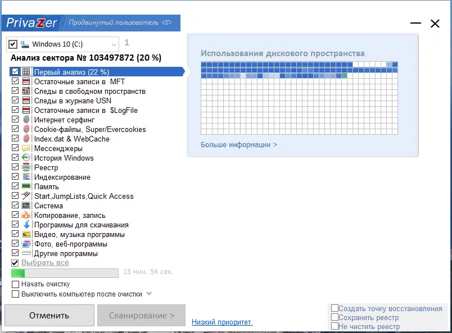Click the monitor icon for Система

coord(26,205)
